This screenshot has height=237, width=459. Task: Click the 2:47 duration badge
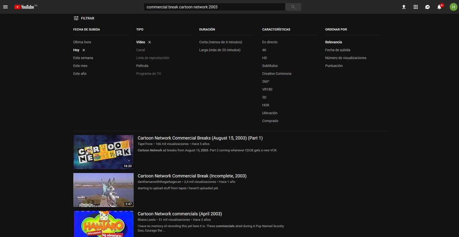128,204
